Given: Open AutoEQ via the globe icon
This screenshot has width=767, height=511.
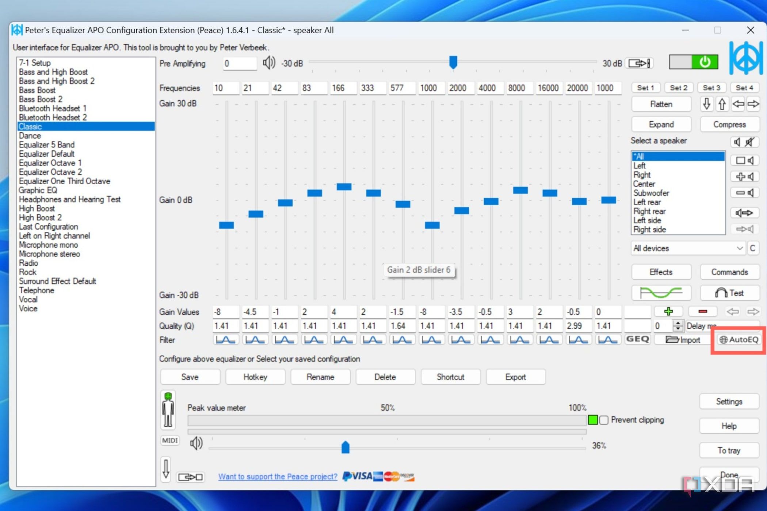Looking at the screenshot, I should click(738, 339).
